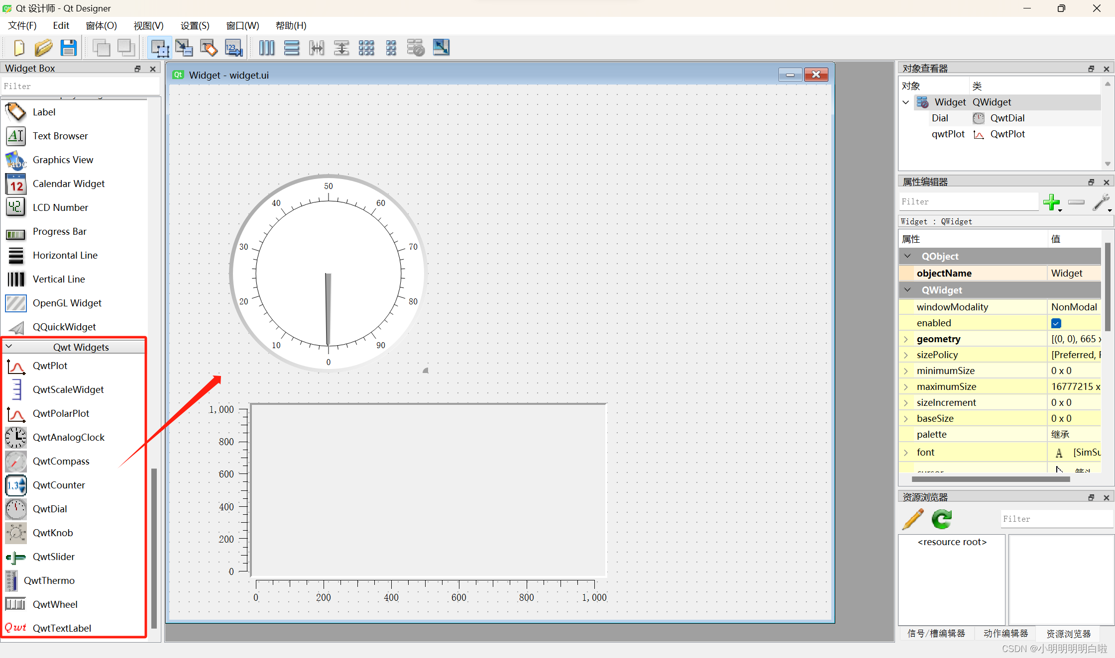
Task: Switch to Edit Tab Order mode
Action: (233, 48)
